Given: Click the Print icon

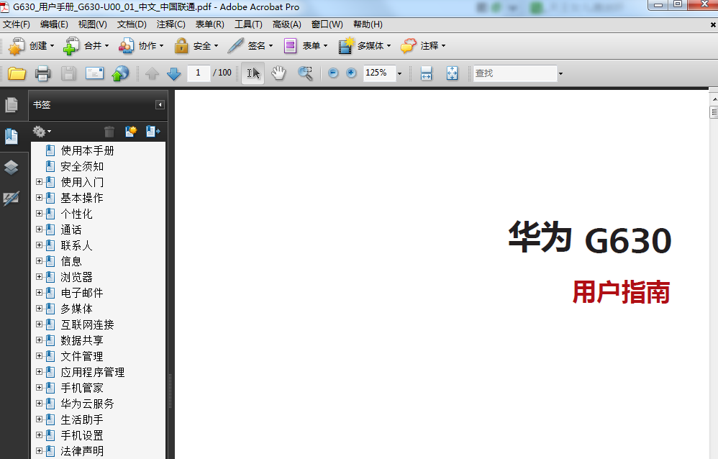Looking at the screenshot, I should pos(42,73).
